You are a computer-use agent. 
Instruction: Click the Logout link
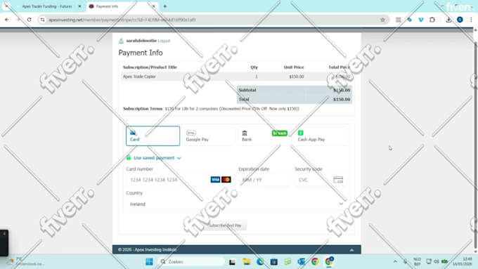click(x=164, y=41)
